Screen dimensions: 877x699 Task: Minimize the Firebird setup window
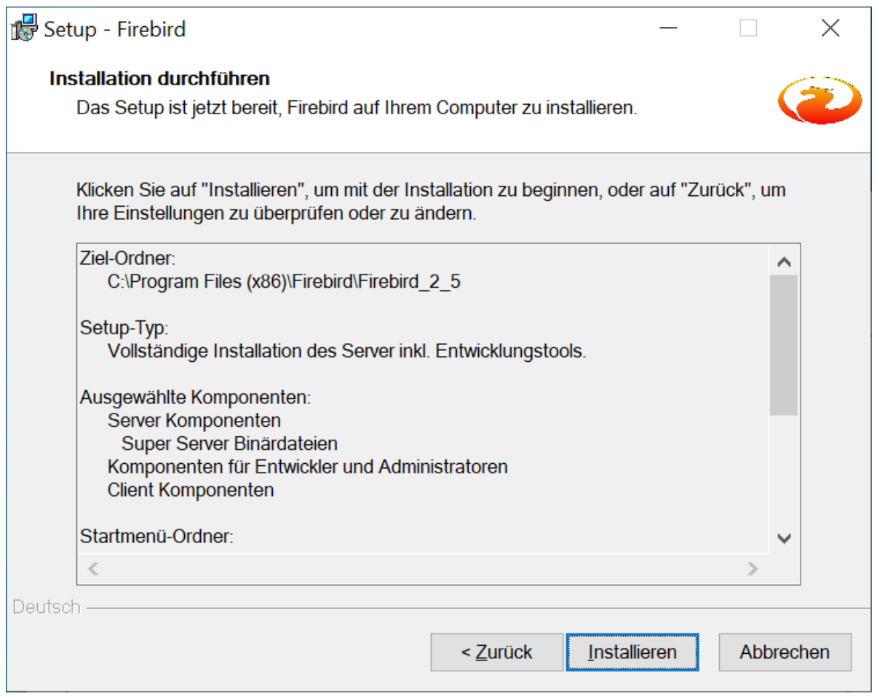click(x=669, y=29)
